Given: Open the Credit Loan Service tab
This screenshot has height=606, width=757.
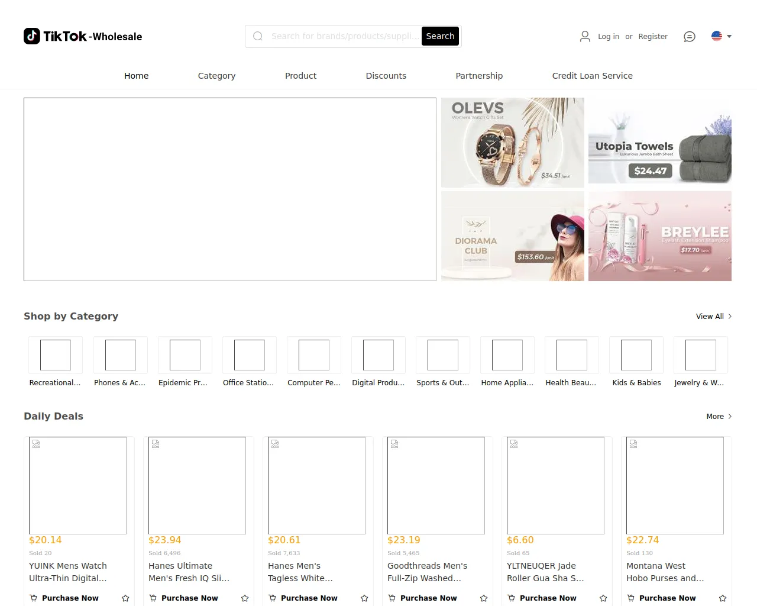Looking at the screenshot, I should pos(592,76).
